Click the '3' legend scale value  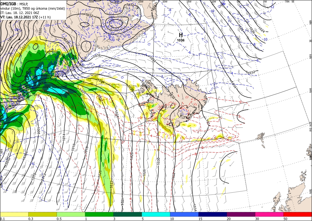(114, 219)
